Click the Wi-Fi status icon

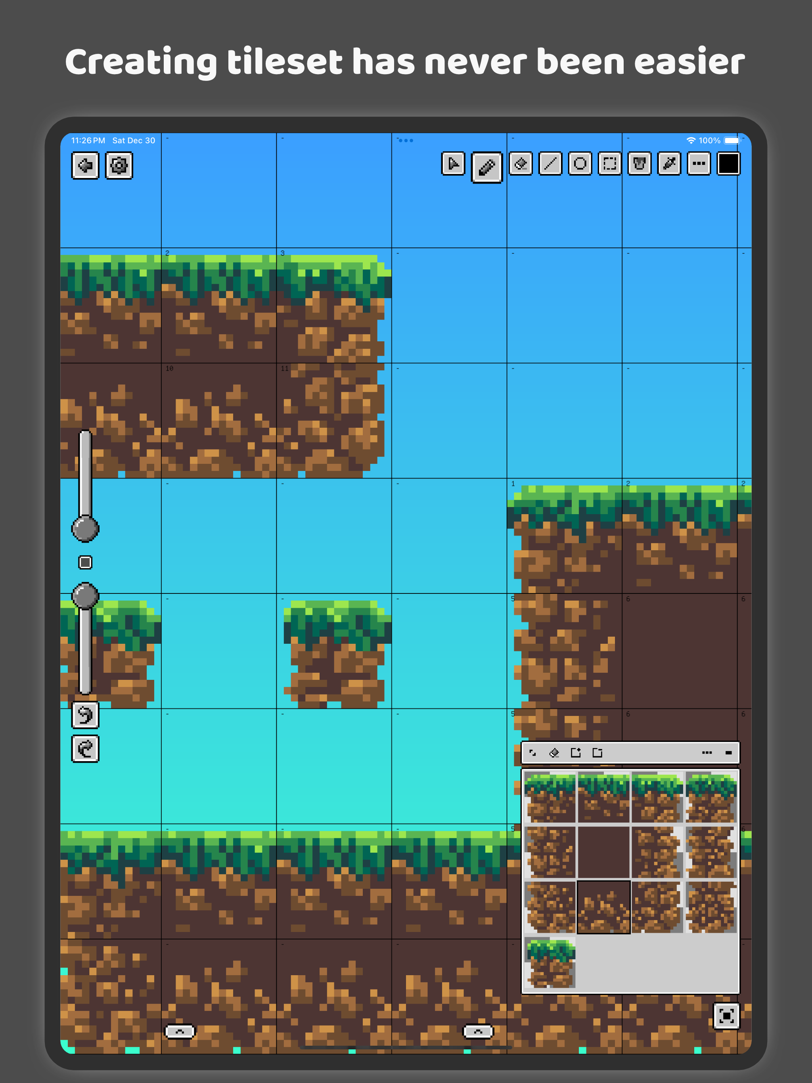(x=691, y=140)
